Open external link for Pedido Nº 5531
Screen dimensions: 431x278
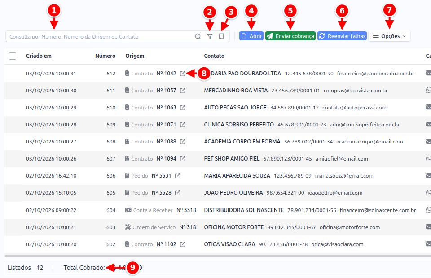178,176
